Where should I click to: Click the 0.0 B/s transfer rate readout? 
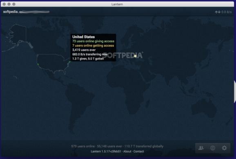point(226,12)
